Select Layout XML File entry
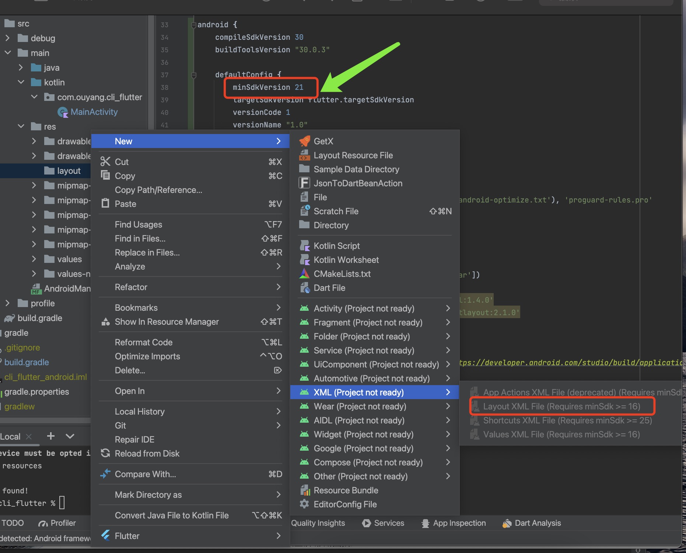 click(562, 406)
